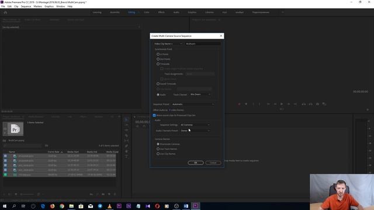Select the Hand tool

coord(126,151)
